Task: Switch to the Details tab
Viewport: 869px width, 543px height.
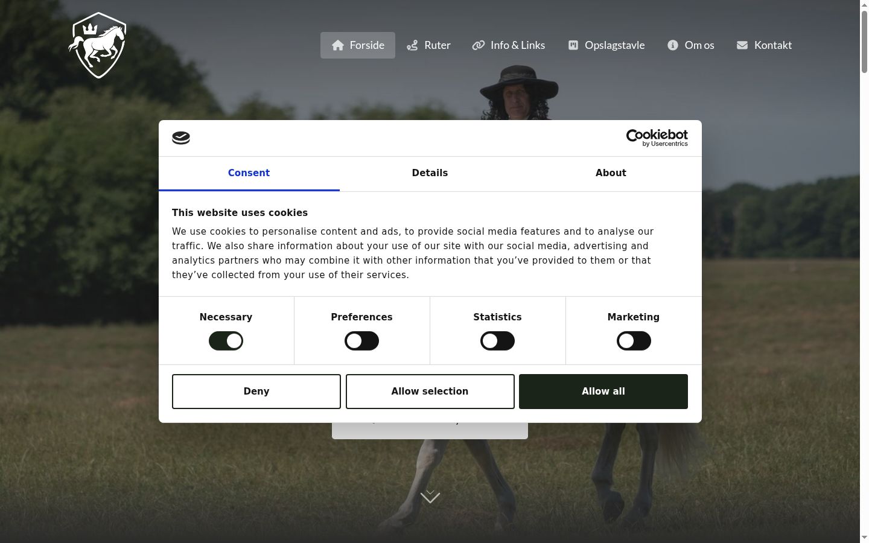Action: 430,174
